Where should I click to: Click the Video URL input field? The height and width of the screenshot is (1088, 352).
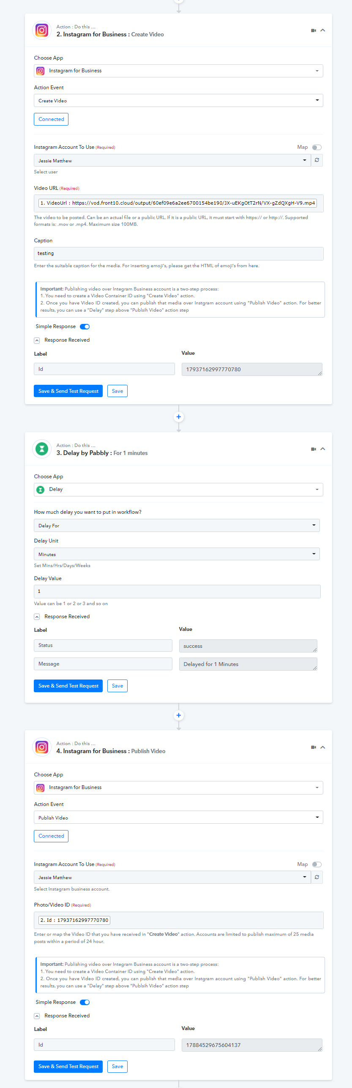click(x=178, y=203)
